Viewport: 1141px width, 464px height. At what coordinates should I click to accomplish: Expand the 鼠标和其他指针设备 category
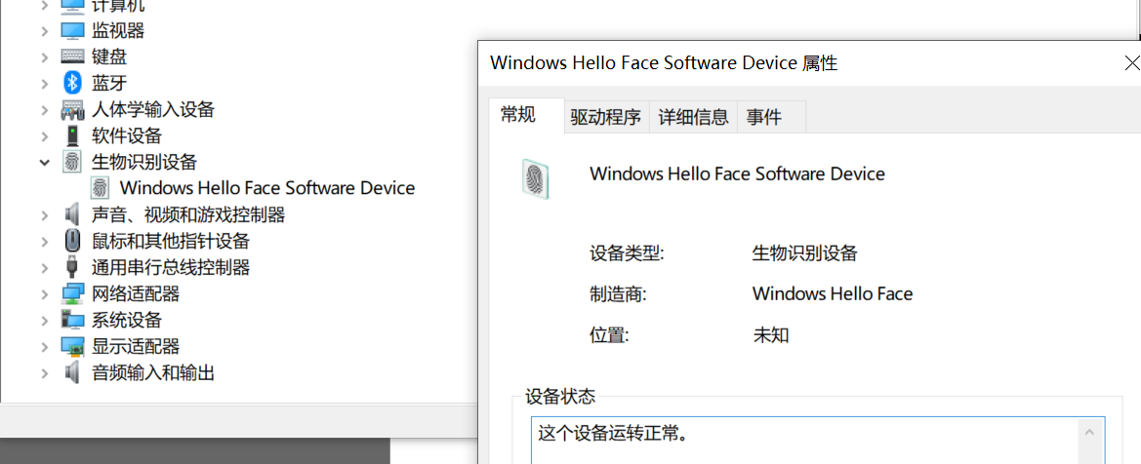point(45,240)
